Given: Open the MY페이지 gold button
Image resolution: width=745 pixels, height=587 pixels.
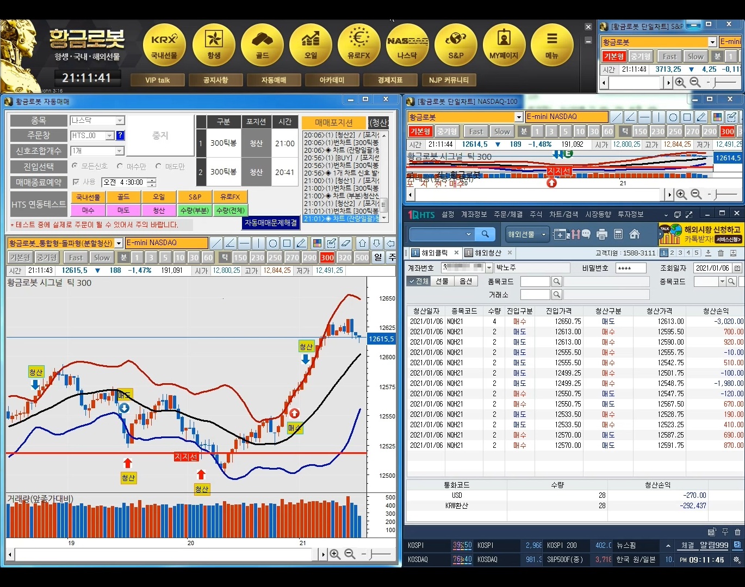Looking at the screenshot, I should [x=504, y=45].
